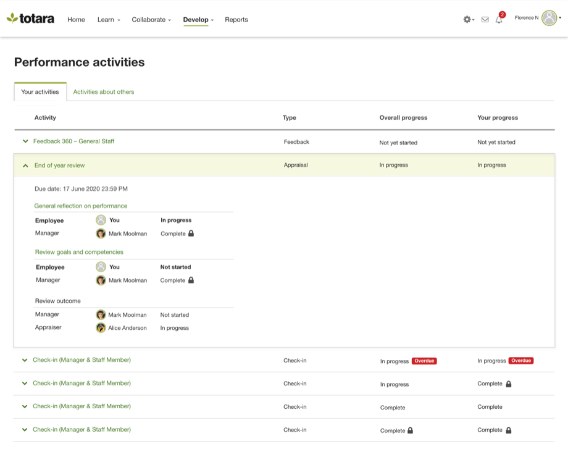The height and width of the screenshot is (465, 568).
Task: Expand Feedback 360 – General Staff row
Action: [25, 141]
